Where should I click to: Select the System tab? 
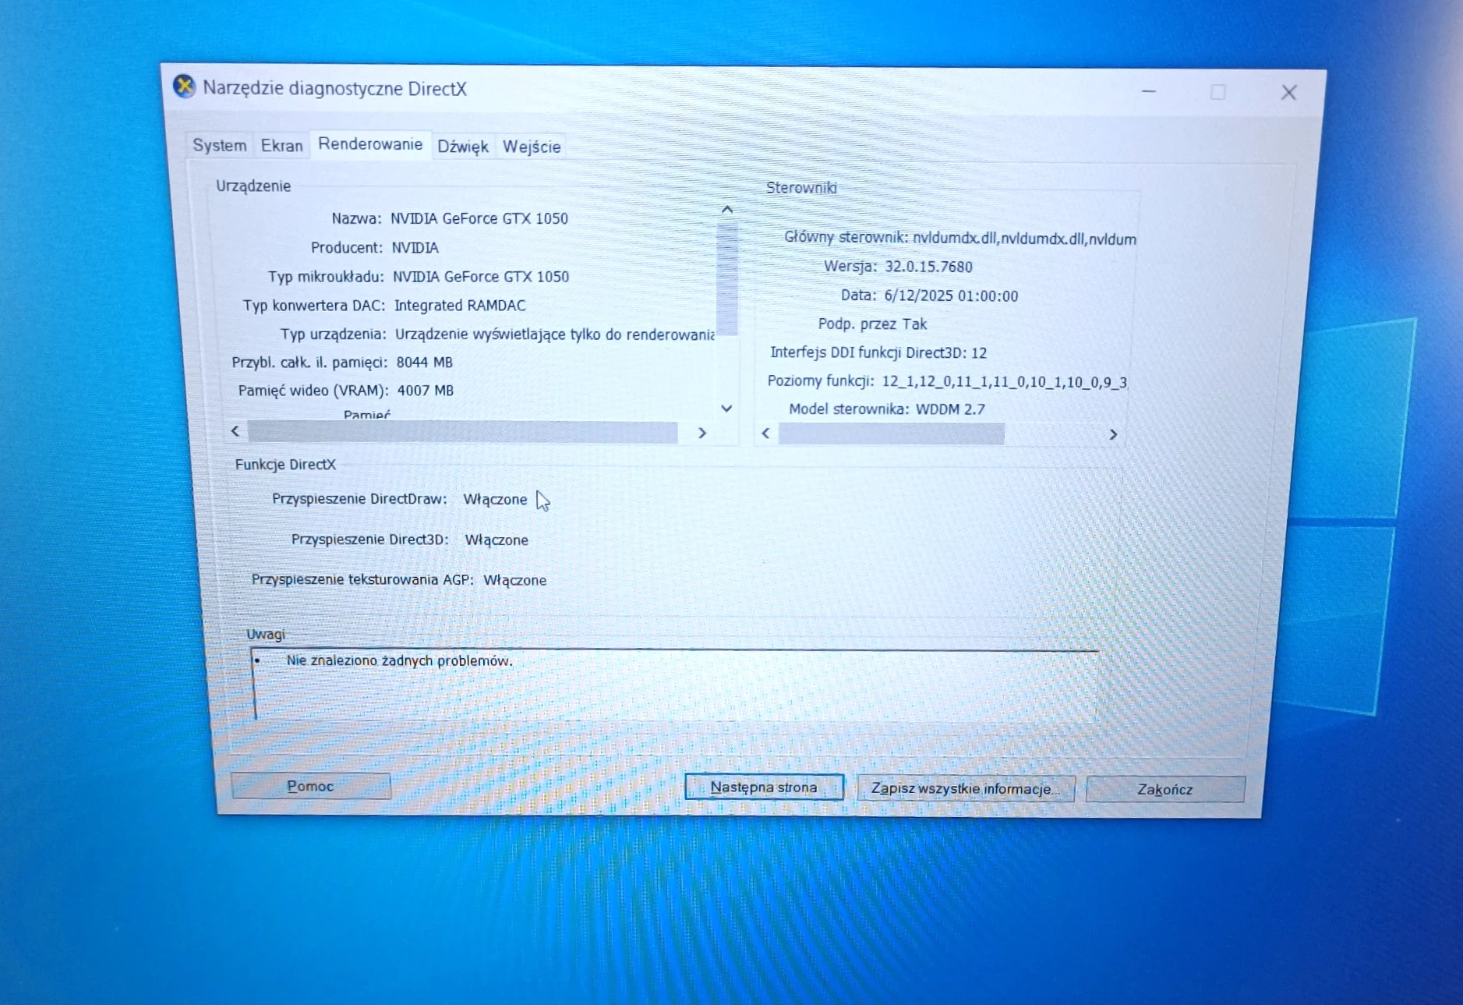[219, 144]
